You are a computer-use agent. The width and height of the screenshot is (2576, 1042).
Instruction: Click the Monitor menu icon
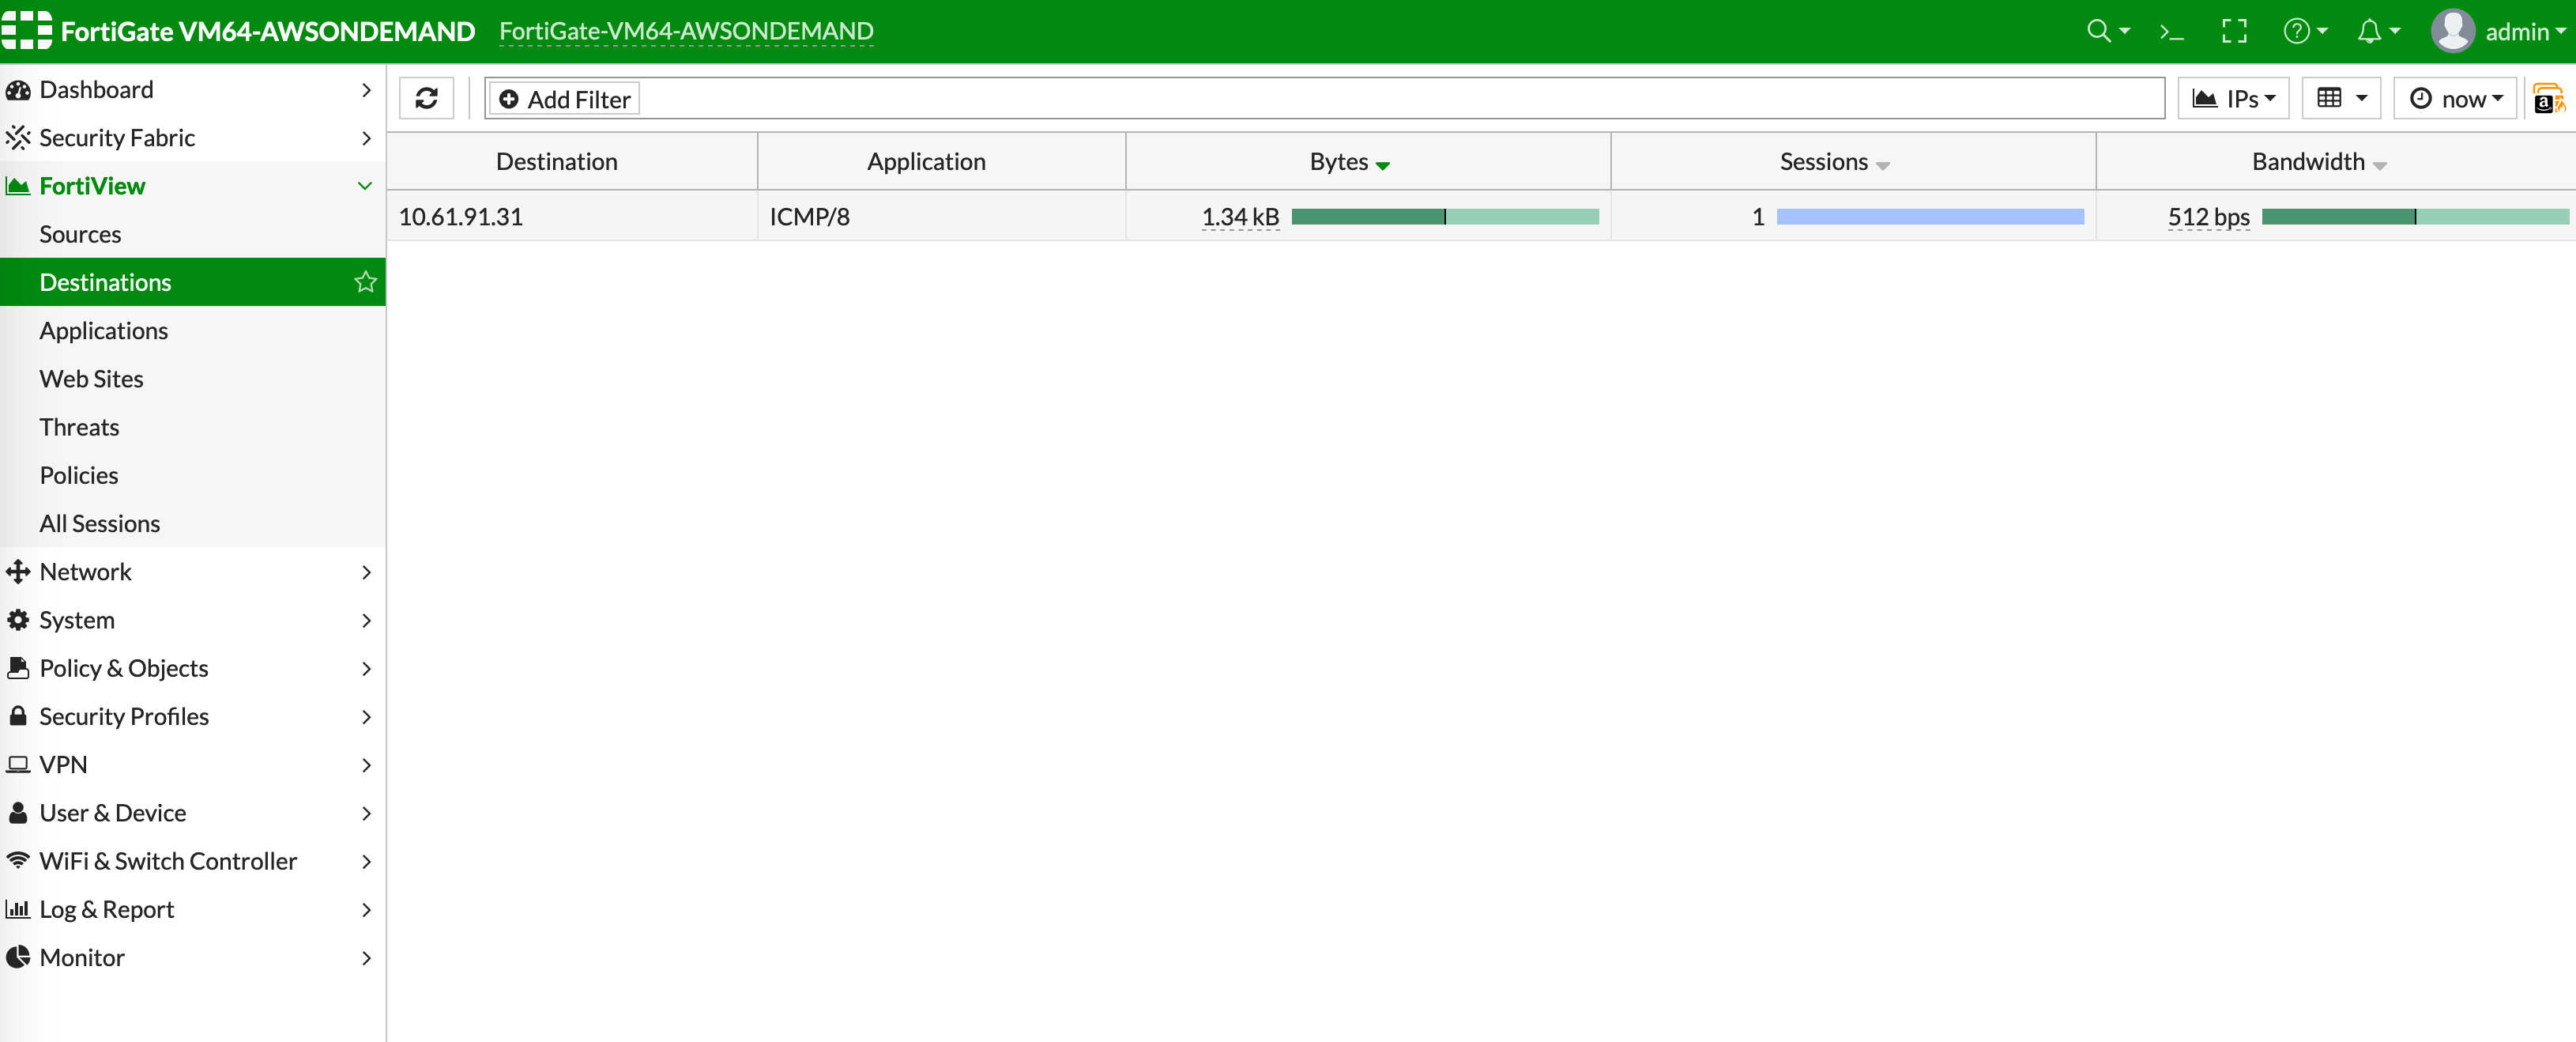(18, 957)
